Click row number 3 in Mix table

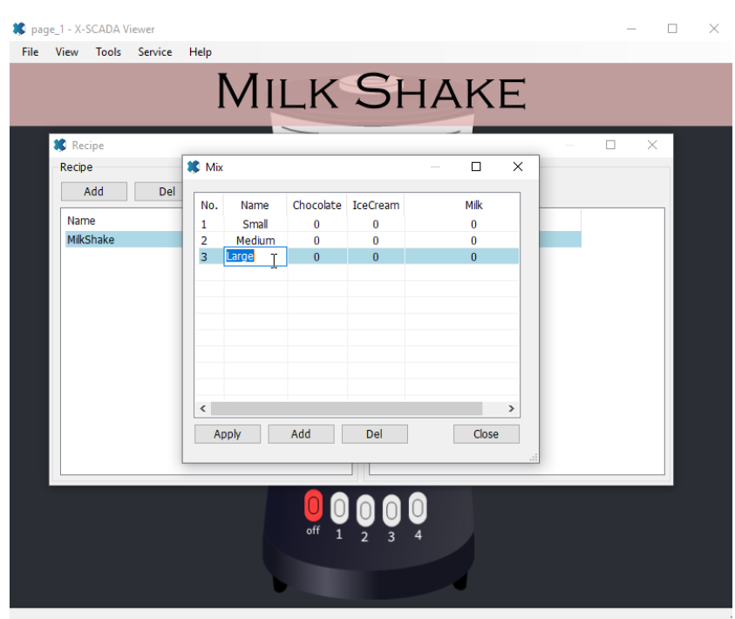(x=204, y=257)
